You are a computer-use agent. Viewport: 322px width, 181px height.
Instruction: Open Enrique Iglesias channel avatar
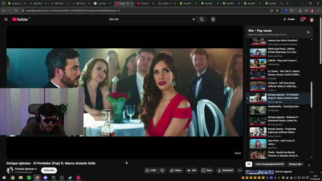(10, 170)
